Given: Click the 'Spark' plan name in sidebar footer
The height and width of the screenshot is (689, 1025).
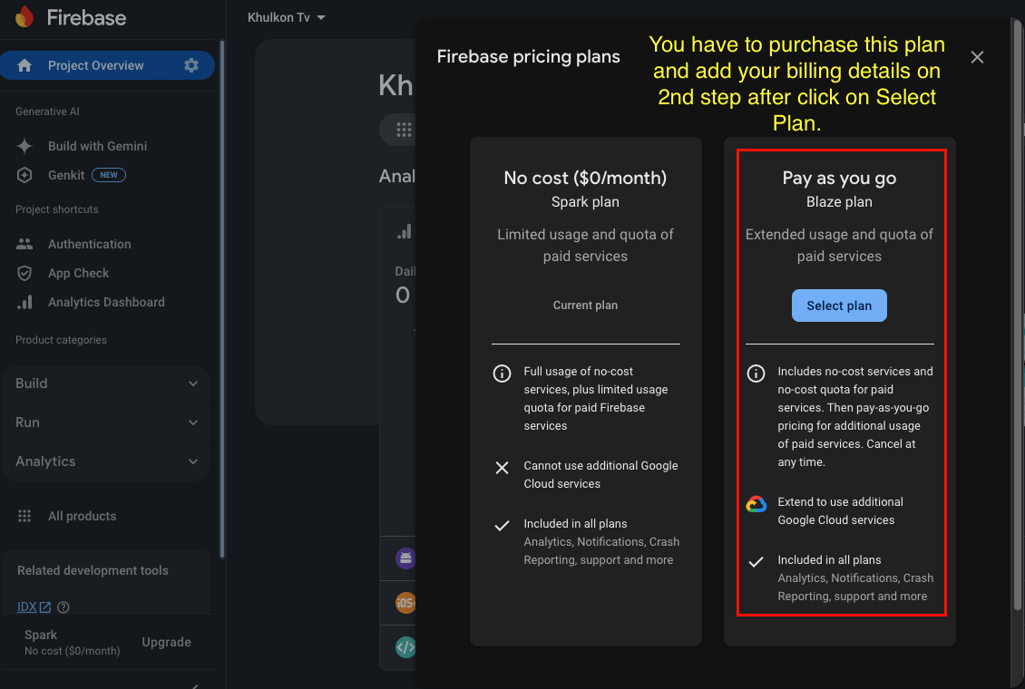Looking at the screenshot, I should pyautogui.click(x=41, y=635).
